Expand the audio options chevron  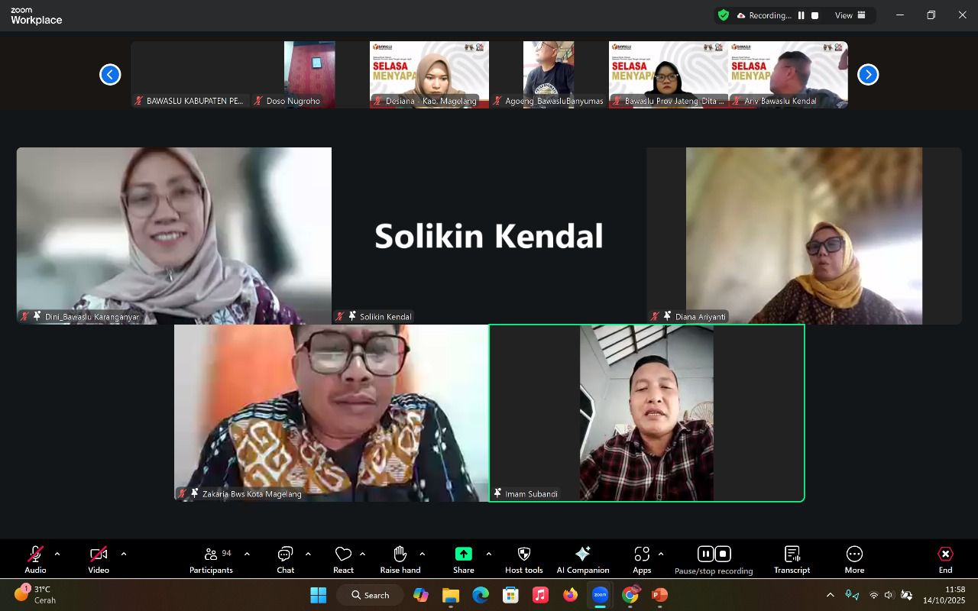(57, 554)
